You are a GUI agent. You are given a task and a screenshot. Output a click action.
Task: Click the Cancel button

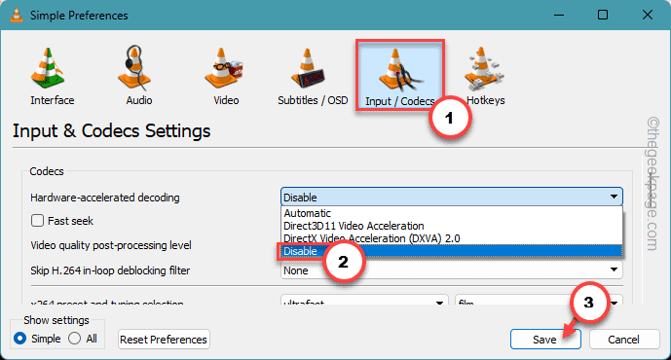624,340
